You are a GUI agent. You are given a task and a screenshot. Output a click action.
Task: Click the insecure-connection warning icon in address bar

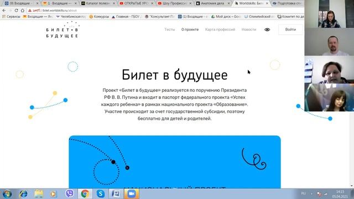coord(30,11)
